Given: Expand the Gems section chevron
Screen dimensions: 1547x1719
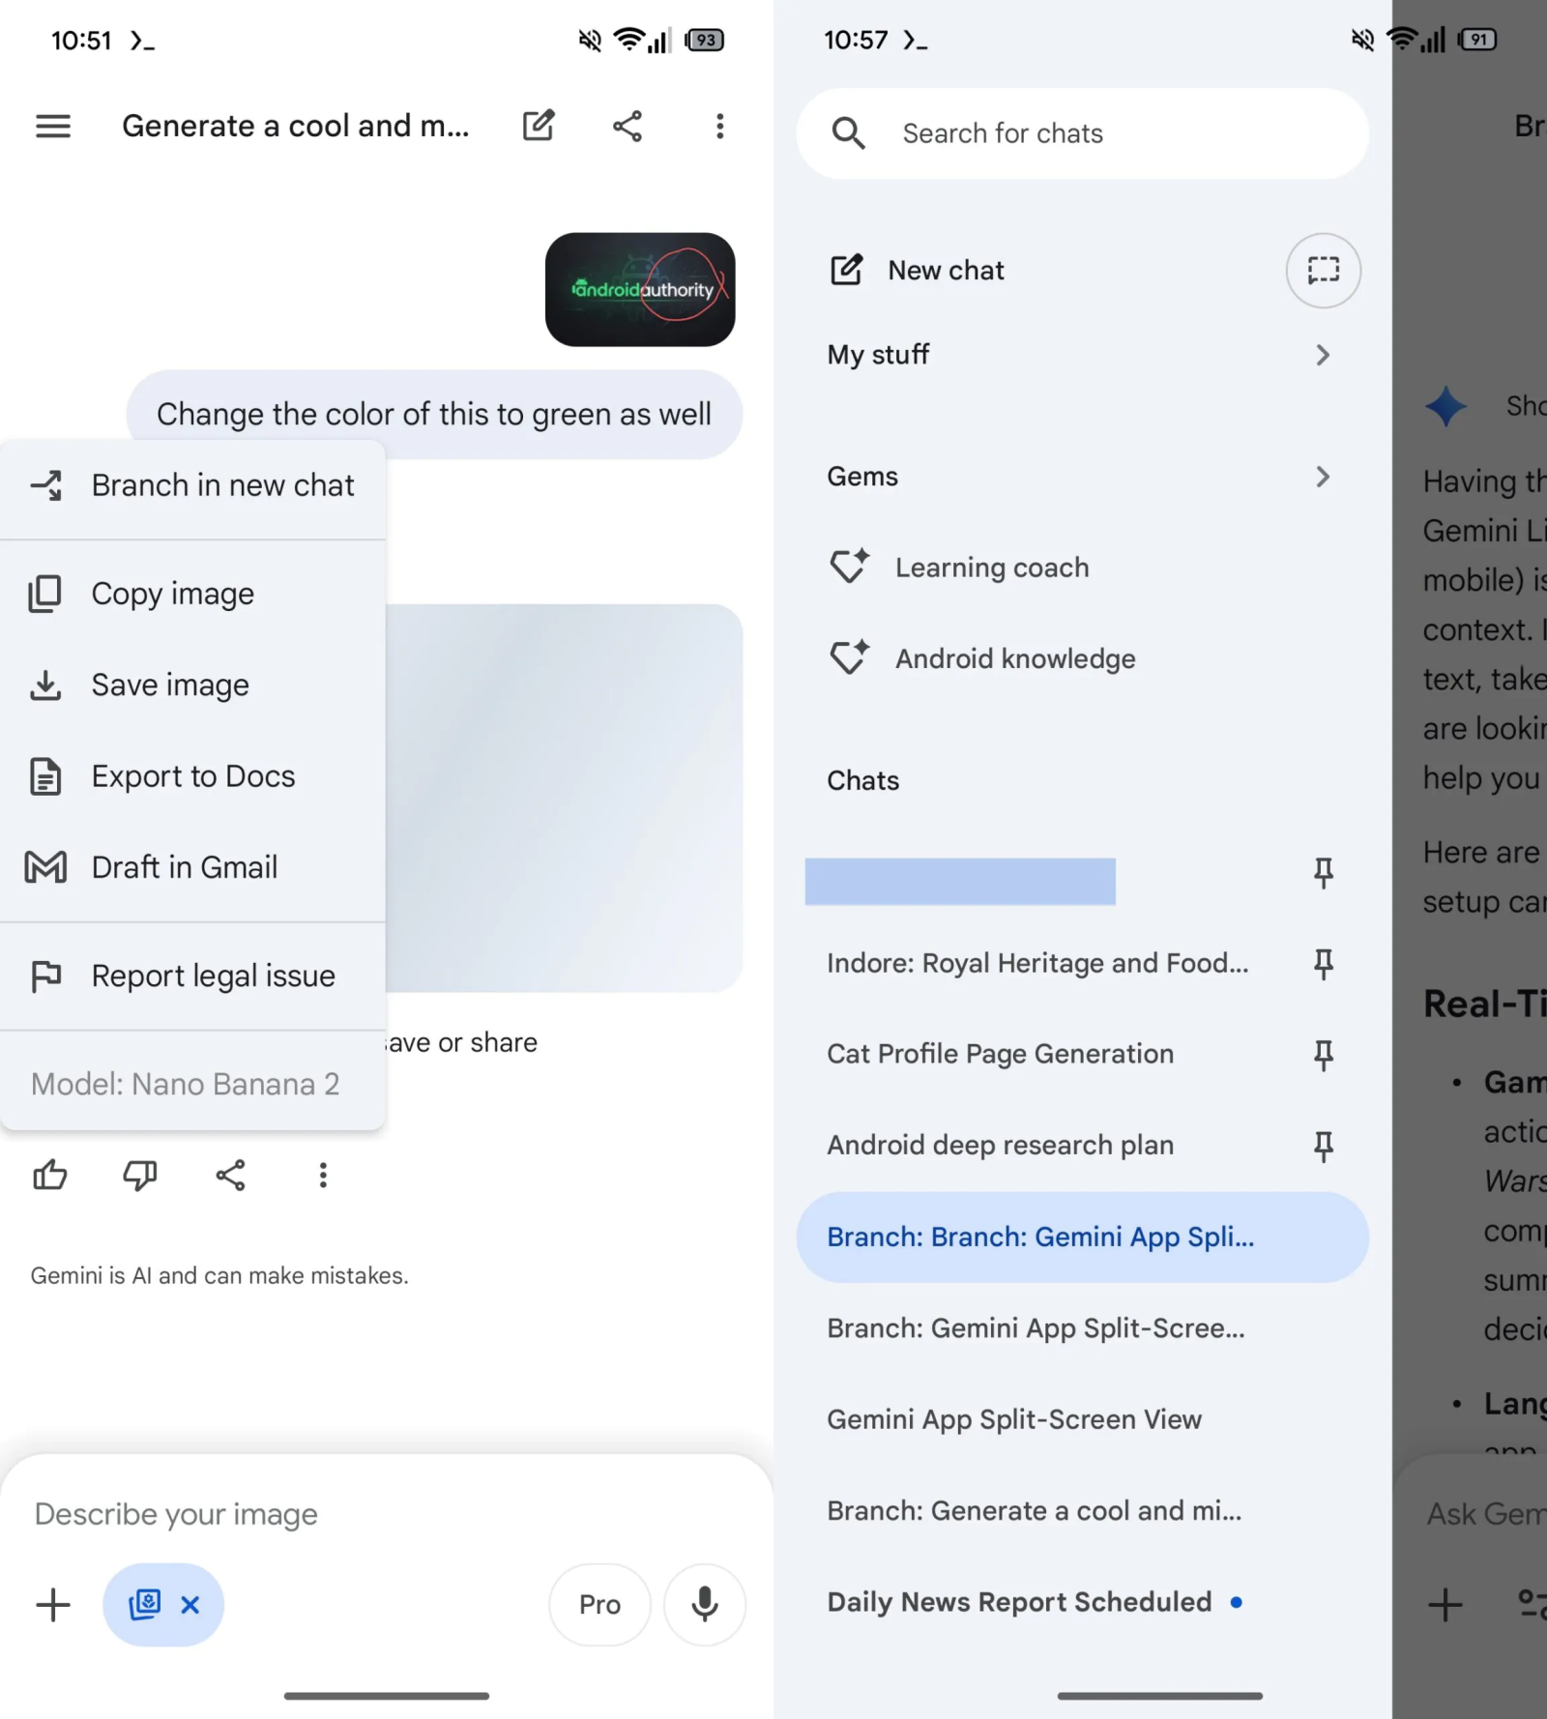Looking at the screenshot, I should [x=1322, y=477].
